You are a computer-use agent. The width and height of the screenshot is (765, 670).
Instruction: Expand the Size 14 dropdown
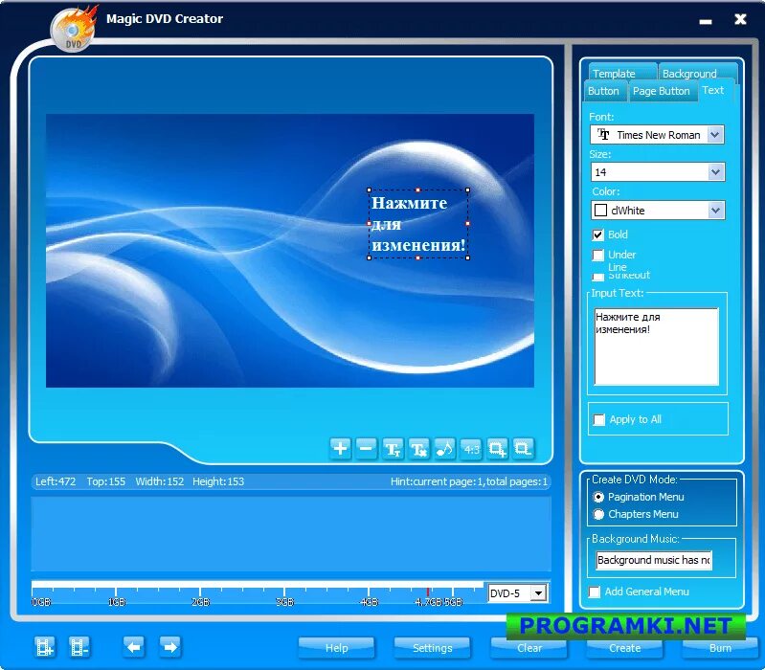click(715, 172)
